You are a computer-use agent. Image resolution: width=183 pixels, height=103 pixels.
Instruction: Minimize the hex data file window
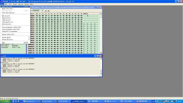[95, 8]
